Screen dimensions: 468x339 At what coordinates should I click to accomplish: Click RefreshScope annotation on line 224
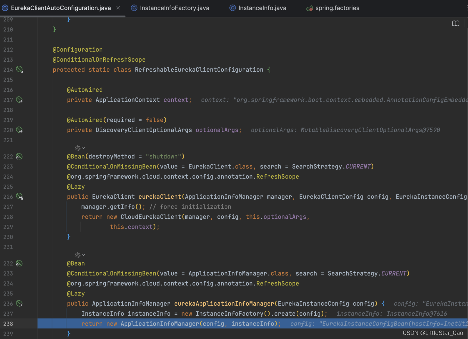point(277,177)
